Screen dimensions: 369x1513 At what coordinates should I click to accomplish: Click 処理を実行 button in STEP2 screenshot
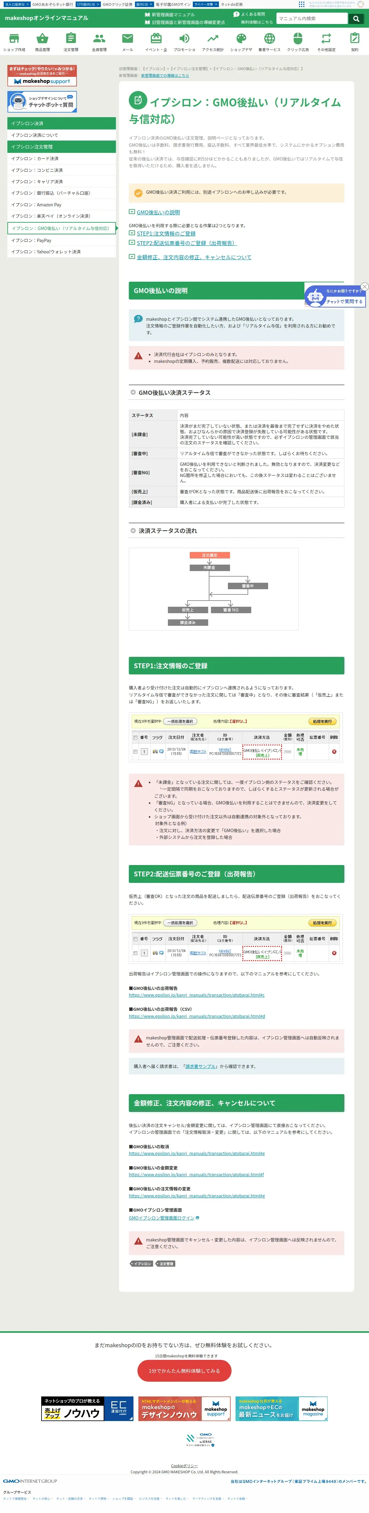pos(322,923)
